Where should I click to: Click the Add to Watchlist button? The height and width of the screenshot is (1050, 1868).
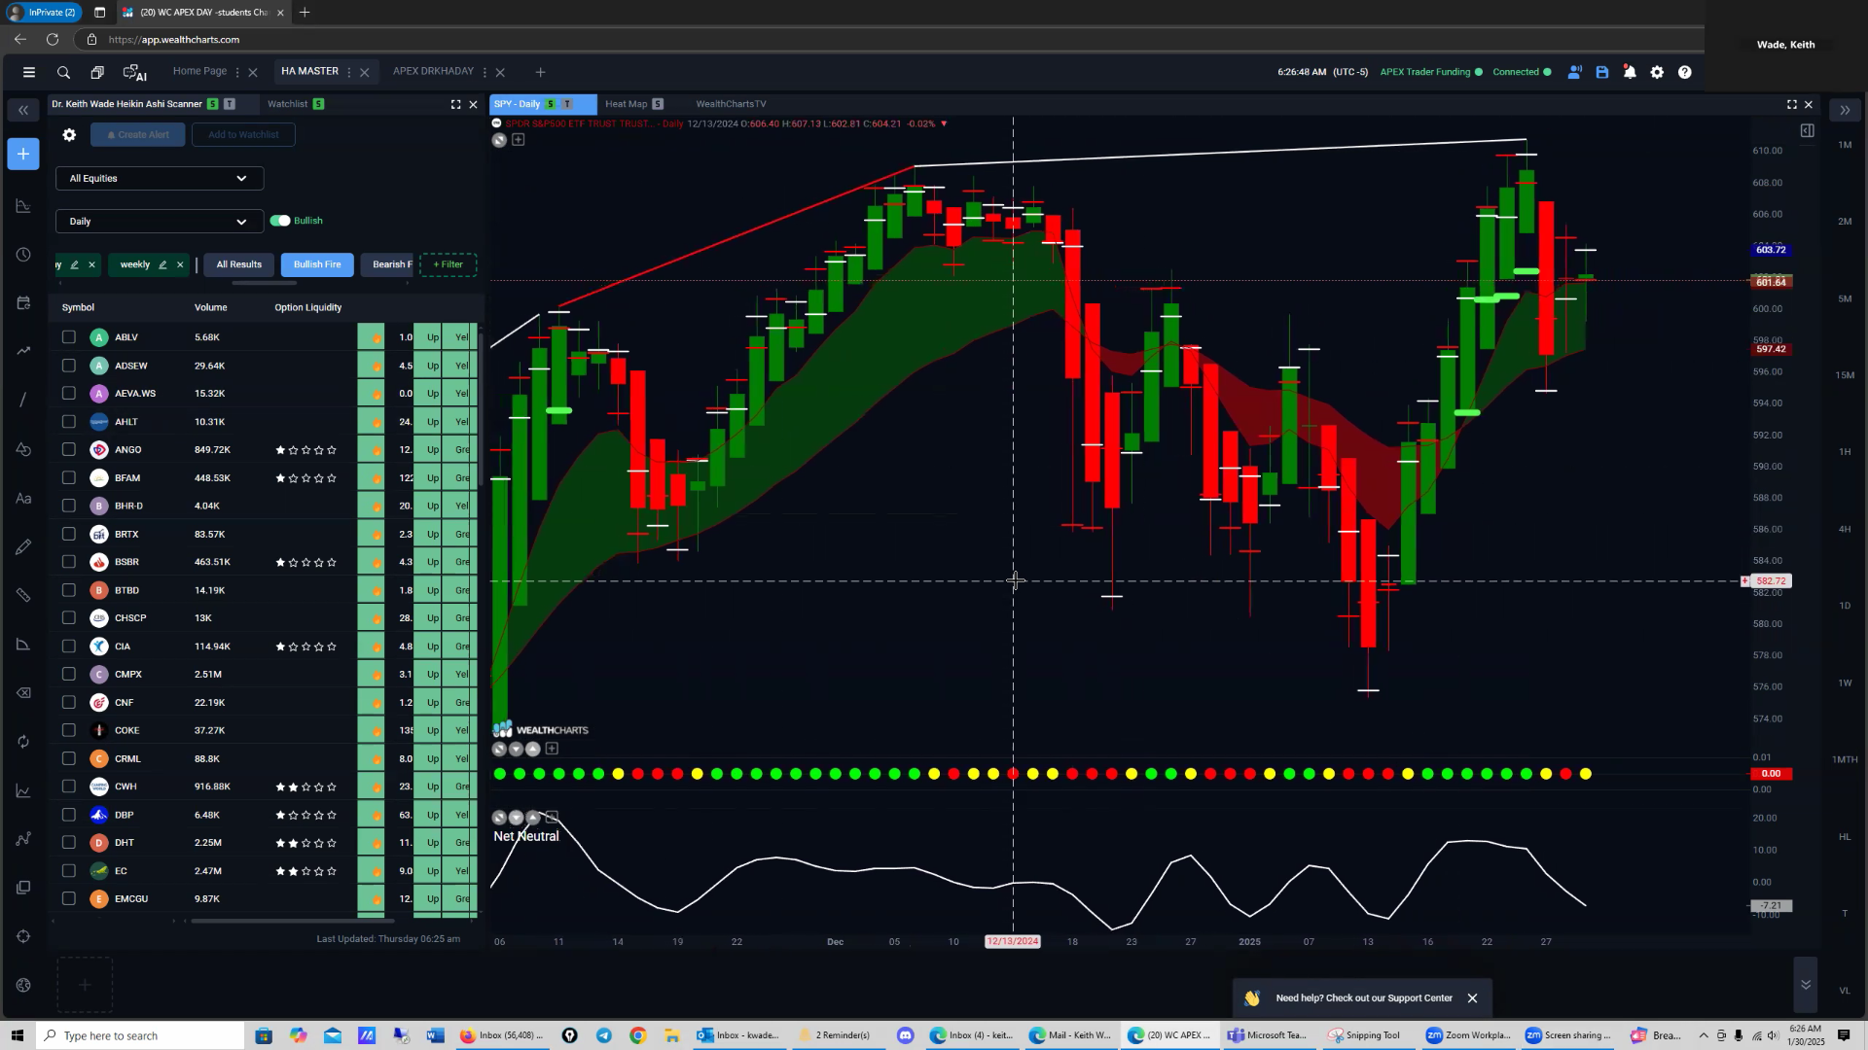tap(243, 135)
